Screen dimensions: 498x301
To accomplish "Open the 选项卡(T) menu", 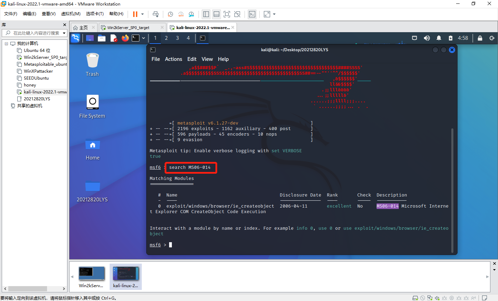I will point(95,14).
